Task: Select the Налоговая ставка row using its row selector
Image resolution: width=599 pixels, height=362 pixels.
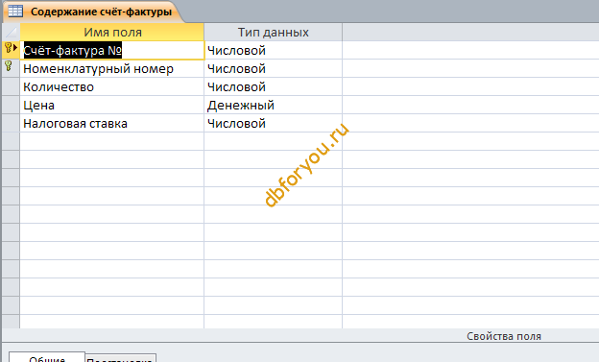Action: [12, 124]
